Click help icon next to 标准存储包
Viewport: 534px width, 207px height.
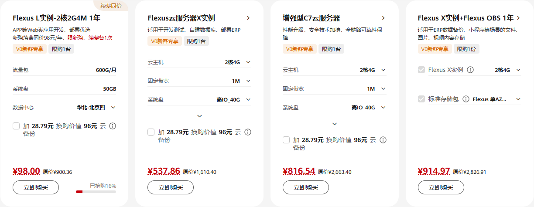tap(466, 99)
